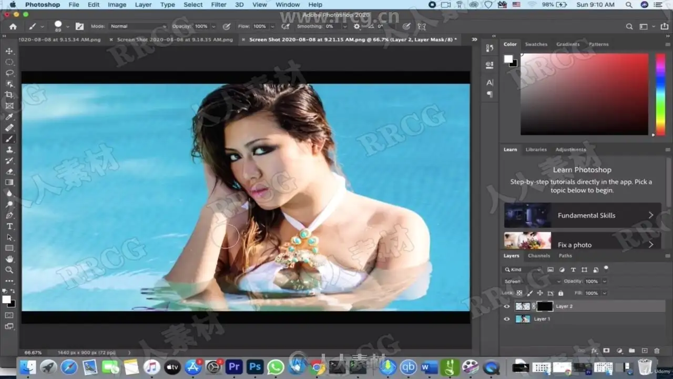Switch to the Swatches tab

coord(536,44)
